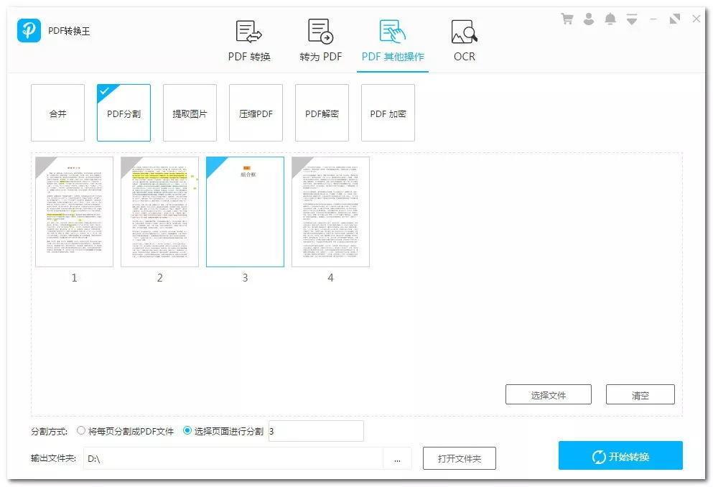
Task: Open the output folder browse dropdown
Action: click(397, 458)
